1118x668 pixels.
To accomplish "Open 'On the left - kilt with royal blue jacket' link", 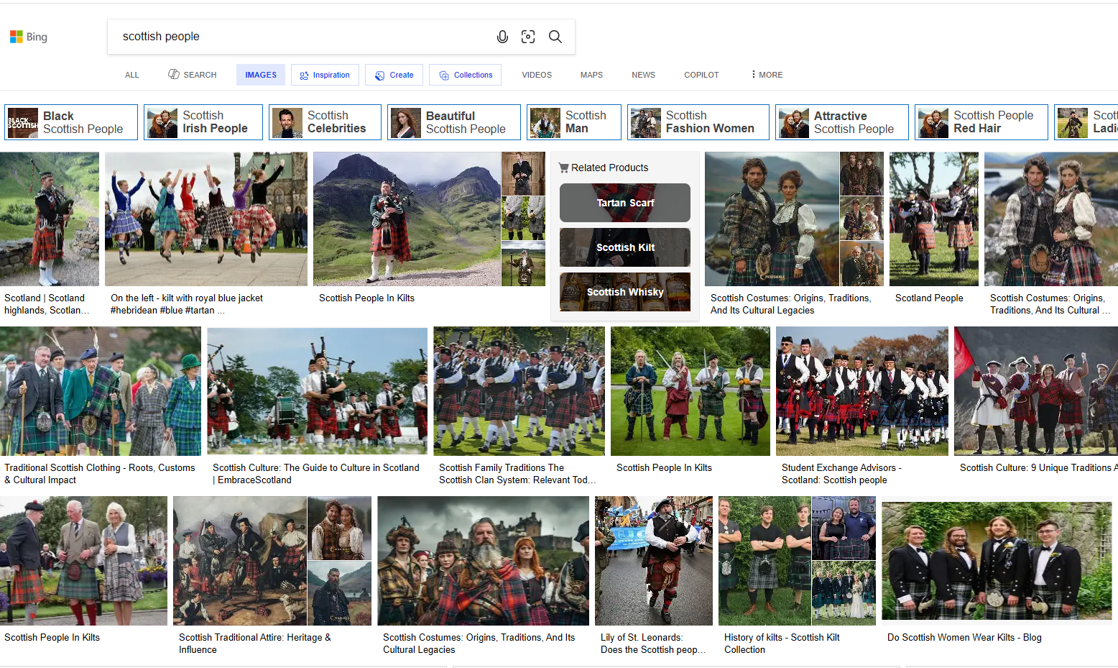I will pyautogui.click(x=187, y=304).
